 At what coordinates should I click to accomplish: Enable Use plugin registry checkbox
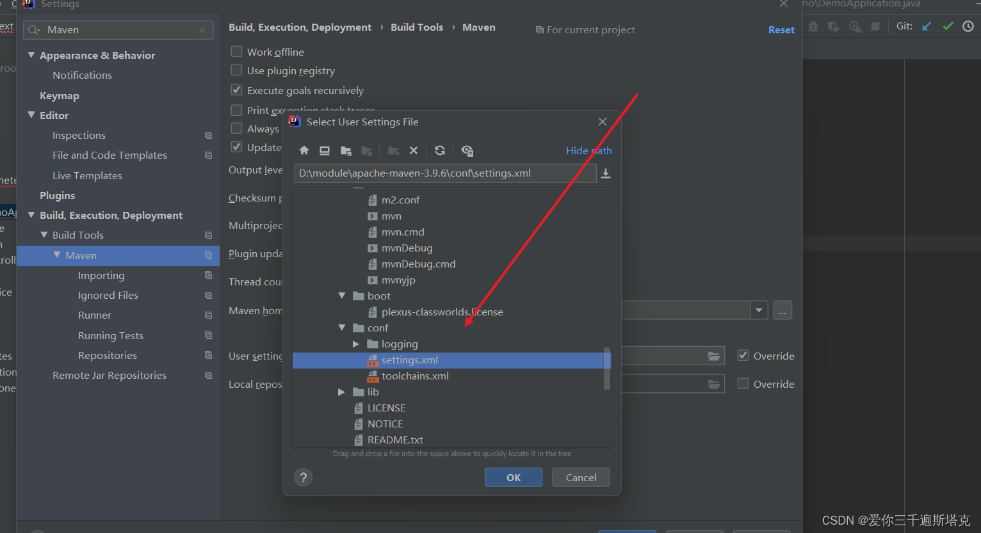point(236,70)
